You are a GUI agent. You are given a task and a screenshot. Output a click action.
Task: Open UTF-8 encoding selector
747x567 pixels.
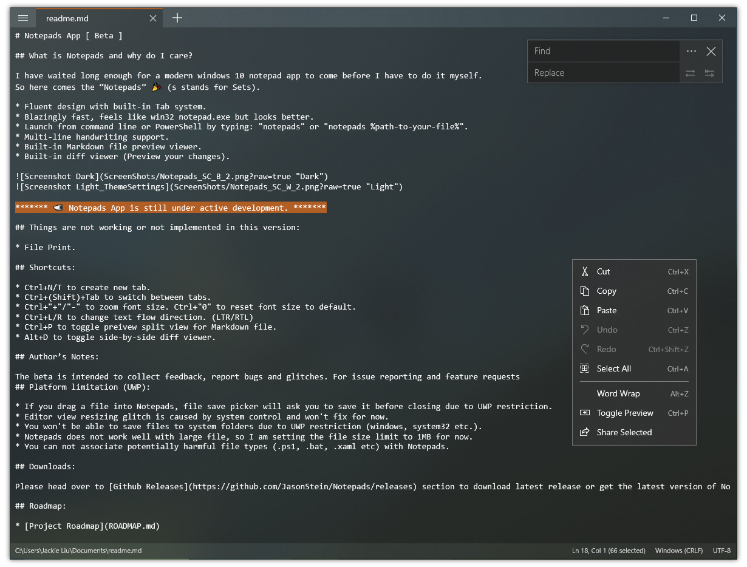tap(721, 551)
